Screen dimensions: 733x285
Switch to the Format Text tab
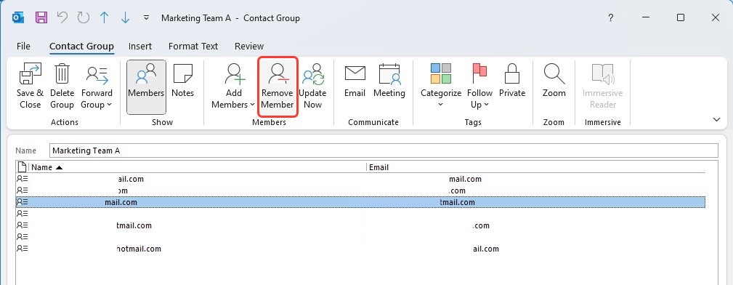coord(193,47)
